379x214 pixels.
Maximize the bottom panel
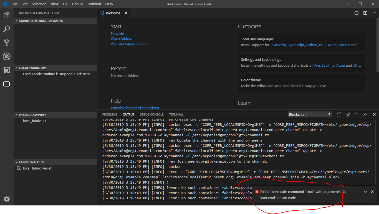pyautogui.click(x=365, y=114)
